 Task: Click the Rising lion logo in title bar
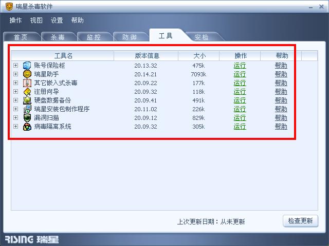[x=9, y=7]
